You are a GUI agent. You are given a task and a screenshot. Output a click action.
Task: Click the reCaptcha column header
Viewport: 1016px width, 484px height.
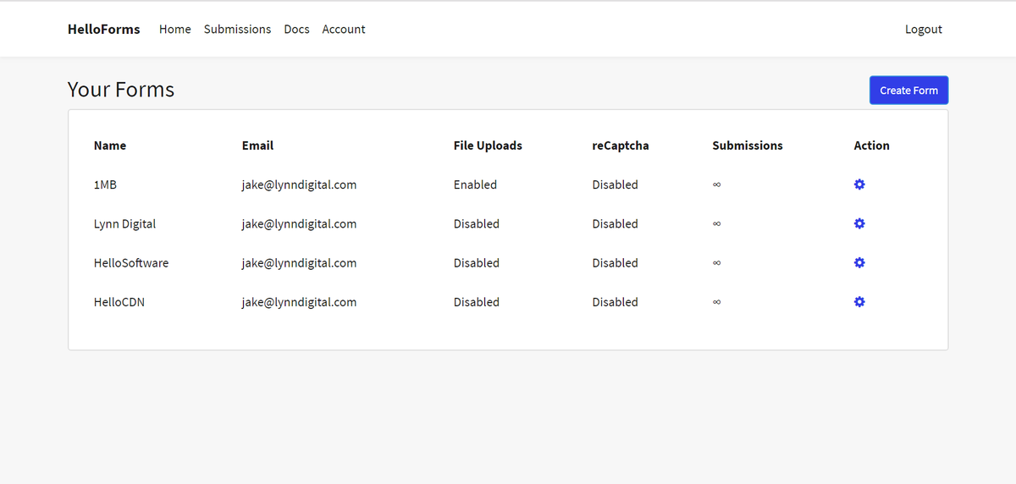coord(621,146)
